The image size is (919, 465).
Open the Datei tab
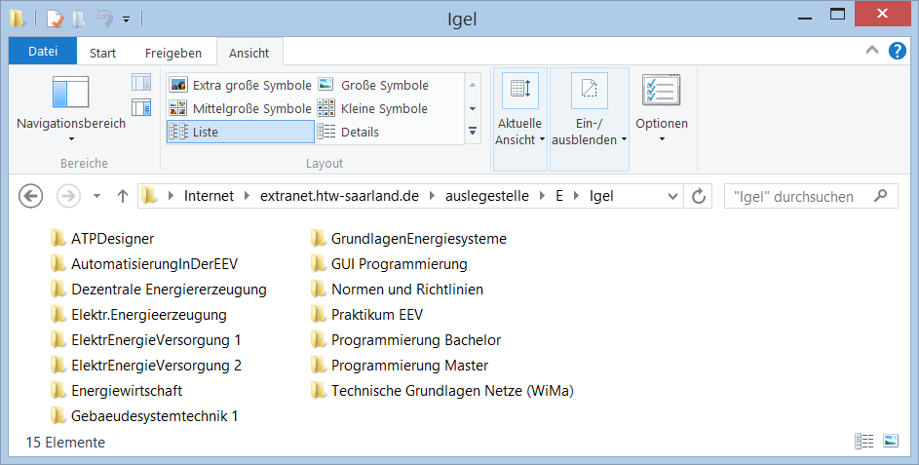42,53
